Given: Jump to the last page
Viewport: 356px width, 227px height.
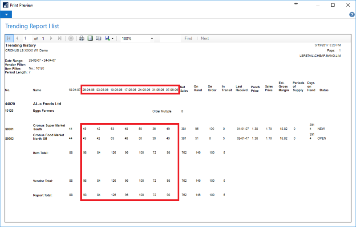Looking at the screenshot, I should [x=60, y=39].
